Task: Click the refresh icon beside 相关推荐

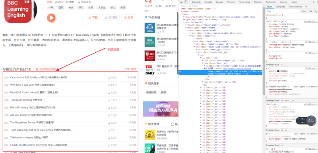Action: 173,124
